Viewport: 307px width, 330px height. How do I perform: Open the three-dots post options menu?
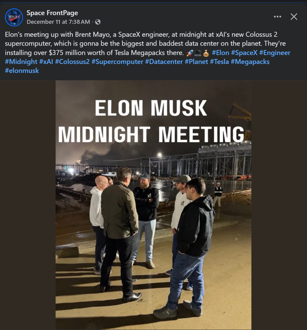click(278, 17)
